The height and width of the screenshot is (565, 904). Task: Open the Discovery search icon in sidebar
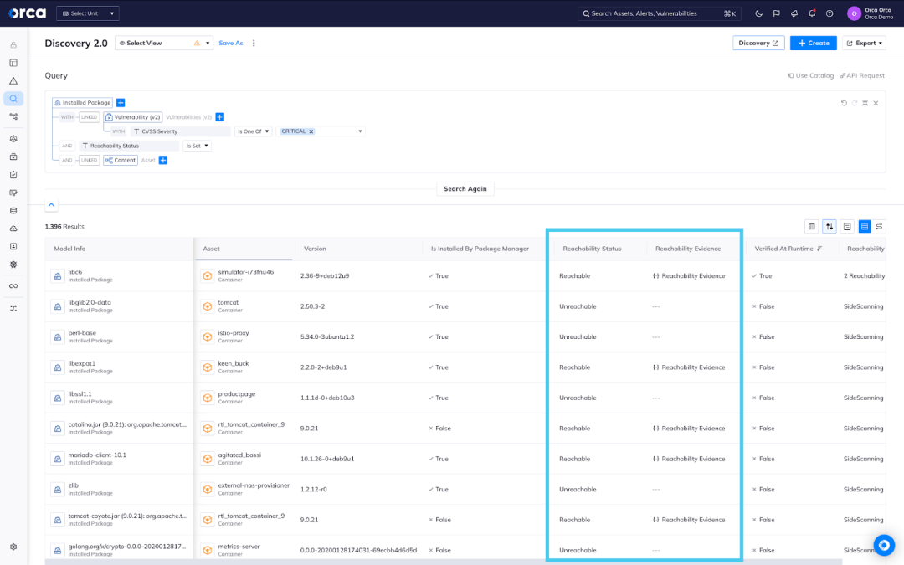[x=13, y=99]
